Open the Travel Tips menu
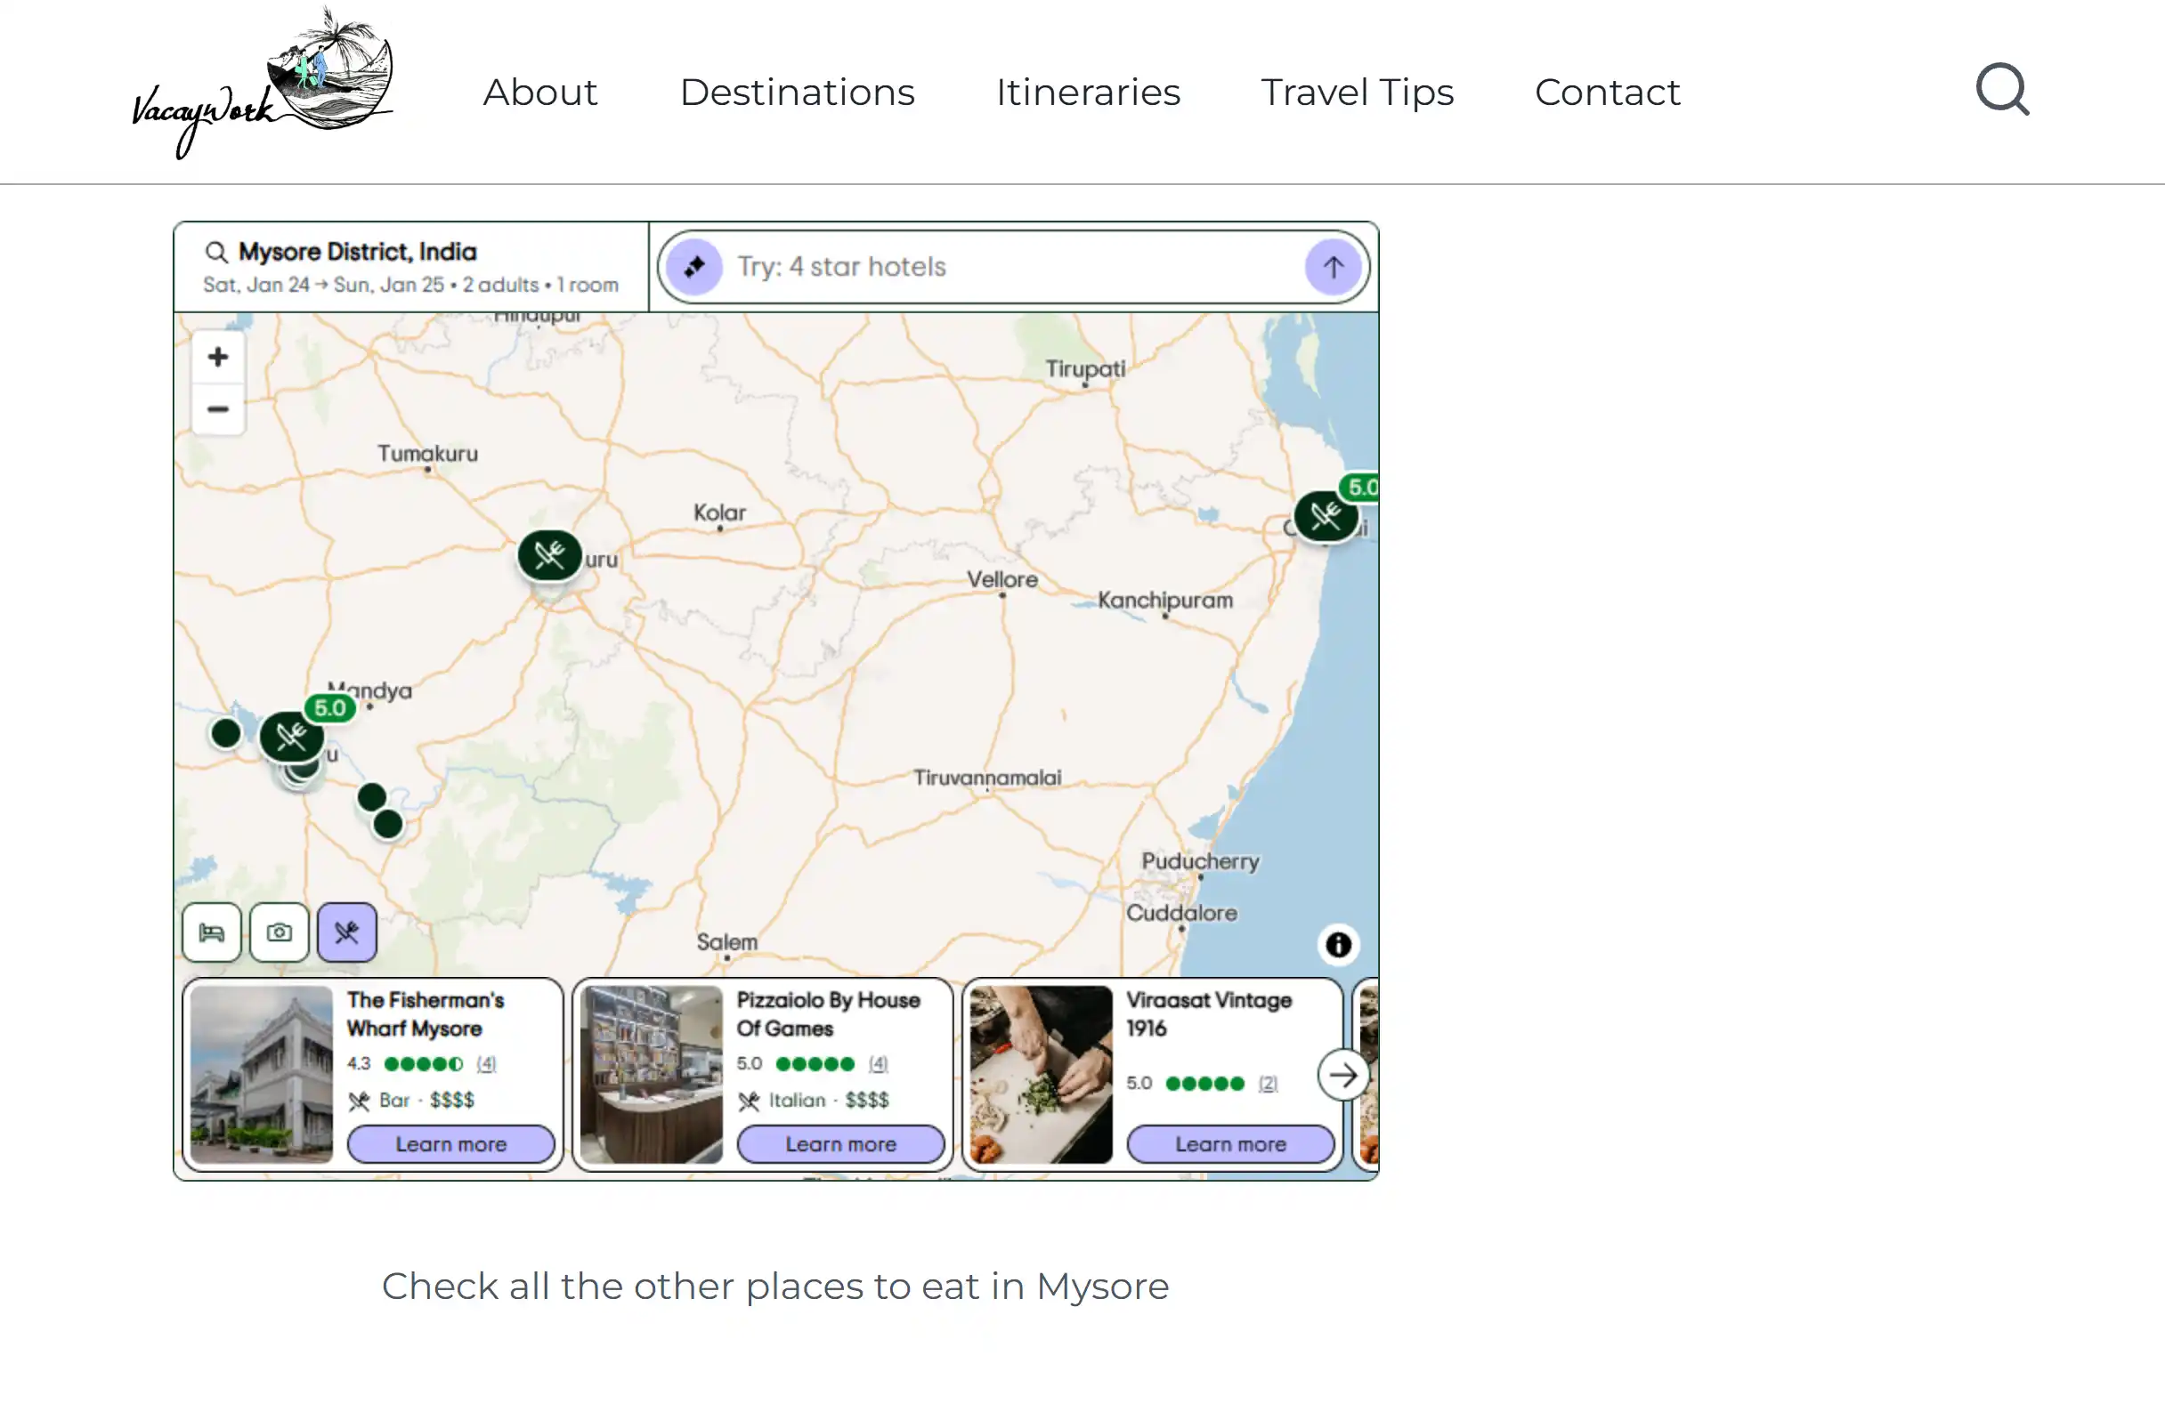This screenshot has width=2165, height=1420. tap(1357, 92)
